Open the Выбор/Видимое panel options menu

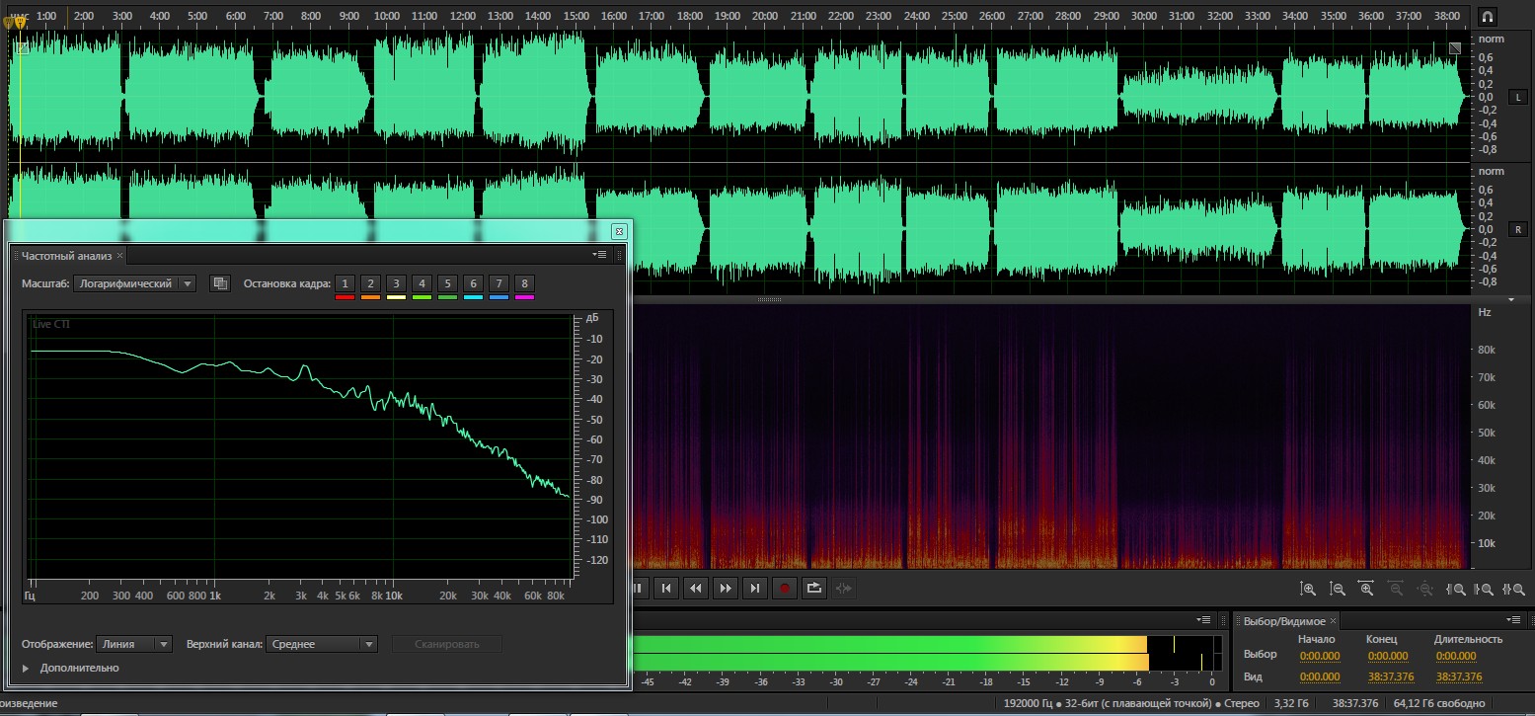(x=1515, y=620)
